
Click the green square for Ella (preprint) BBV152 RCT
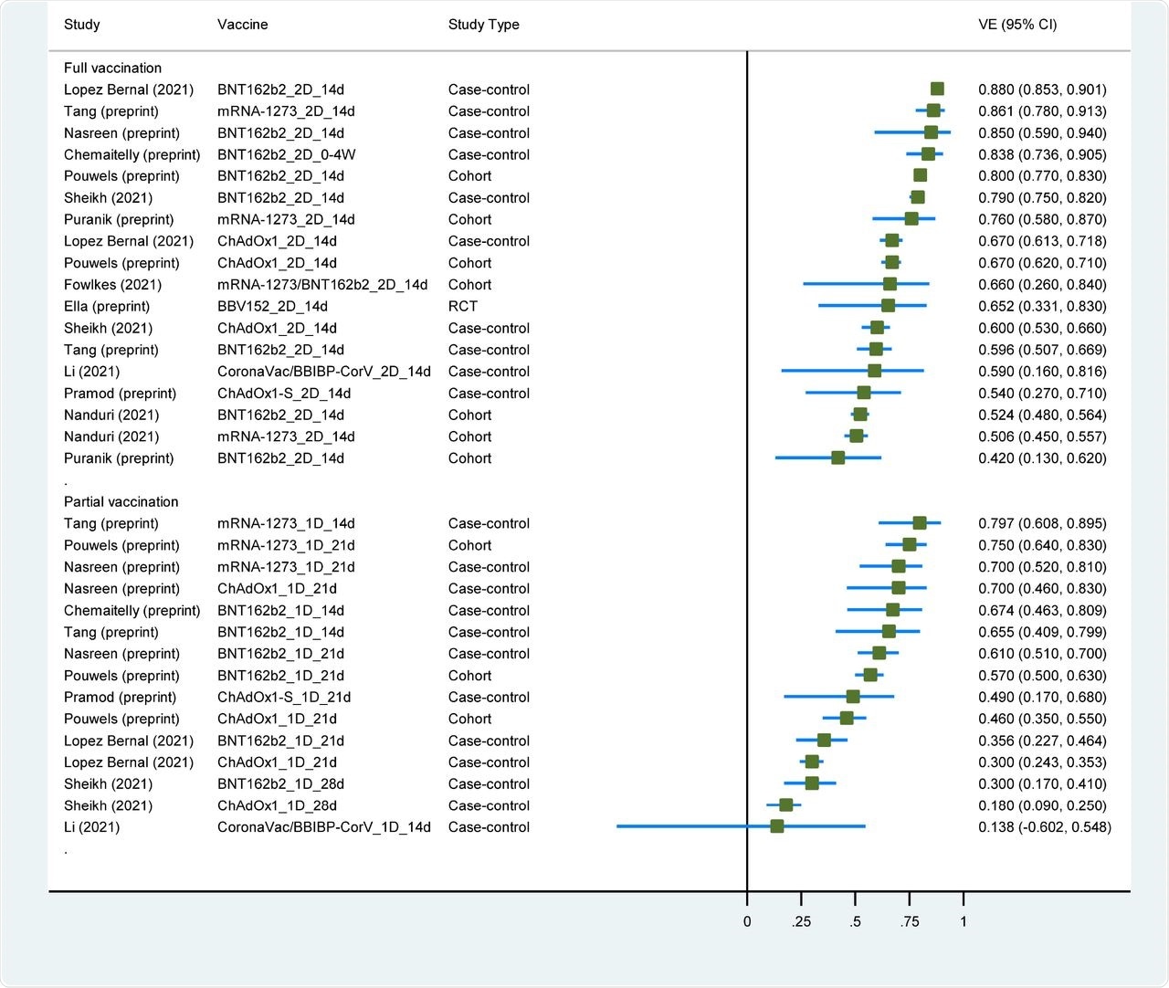(x=884, y=306)
